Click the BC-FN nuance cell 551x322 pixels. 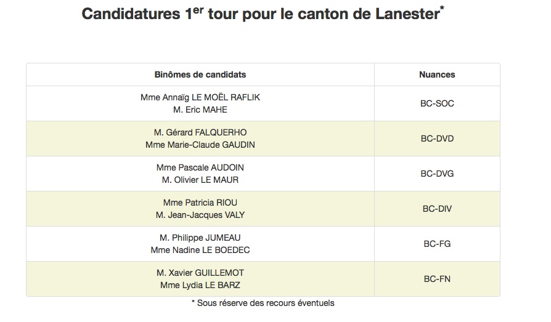click(437, 279)
